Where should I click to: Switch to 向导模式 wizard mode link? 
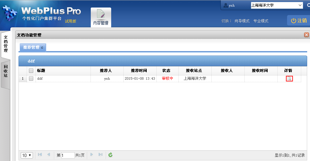(242, 21)
